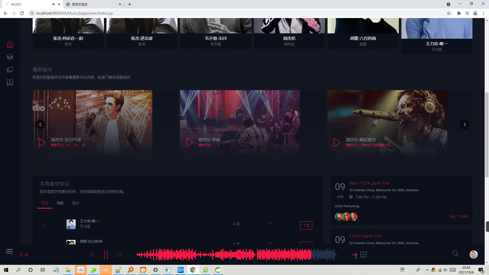489x275 pixels.
Task: Click Buy Tickets for New York park live
Action: point(459,216)
